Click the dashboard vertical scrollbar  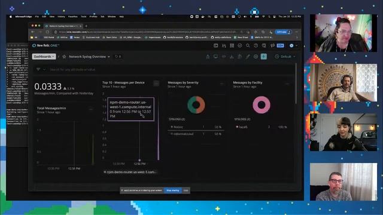[x=296, y=83]
